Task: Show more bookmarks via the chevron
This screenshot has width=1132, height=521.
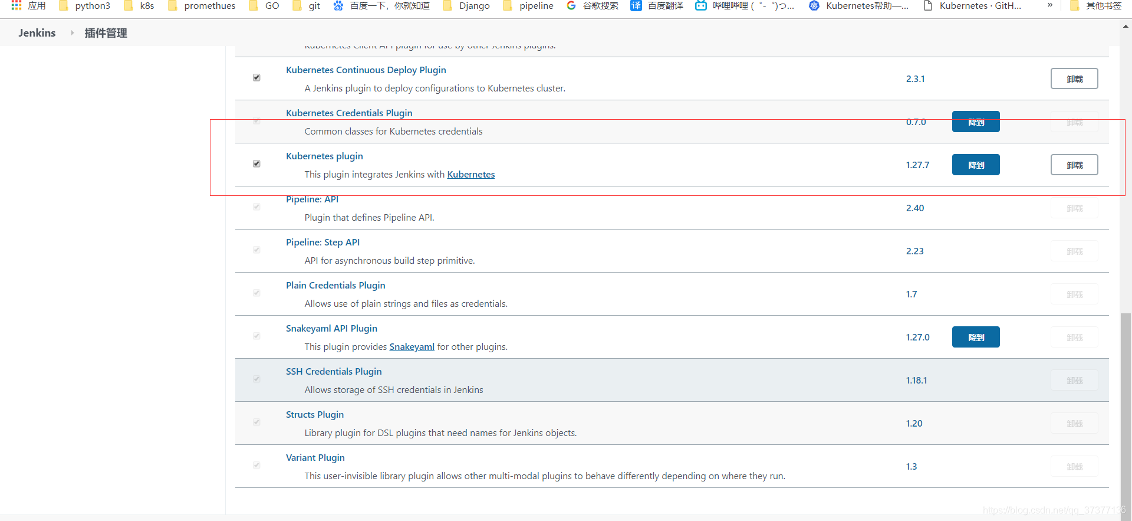Action: pos(1049,5)
